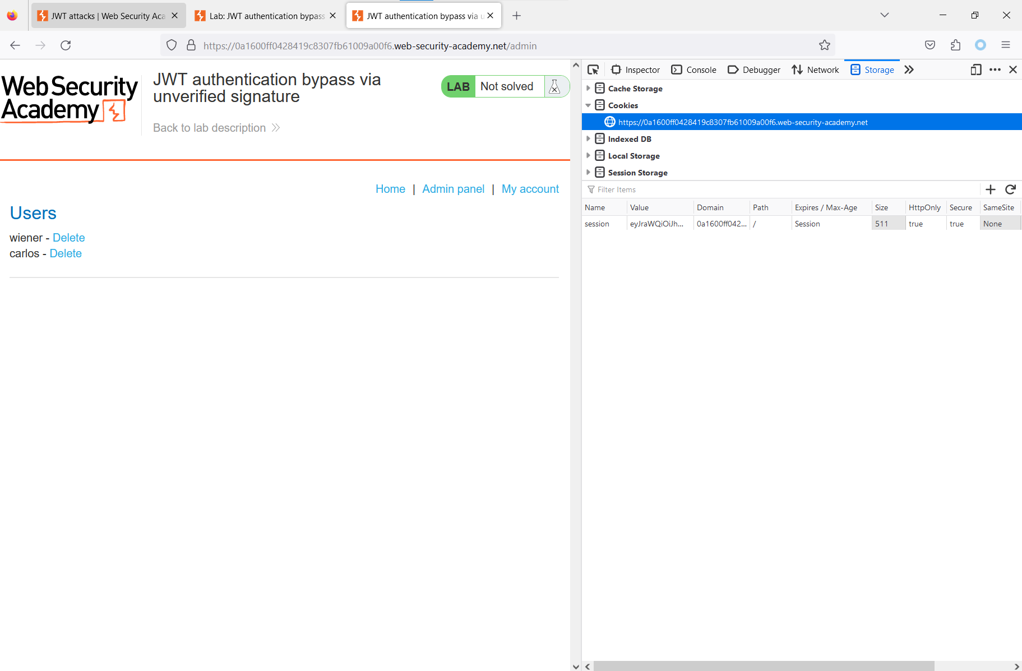Close the JWT attacks tab
The height and width of the screenshot is (671, 1022).
[175, 16]
